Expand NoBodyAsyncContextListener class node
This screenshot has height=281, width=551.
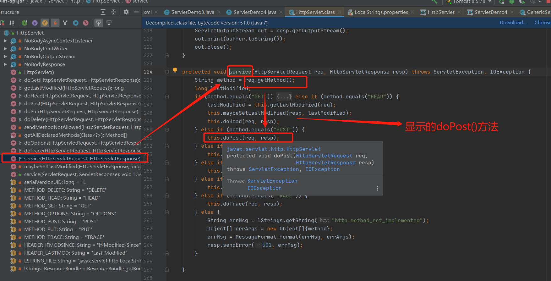coord(5,41)
